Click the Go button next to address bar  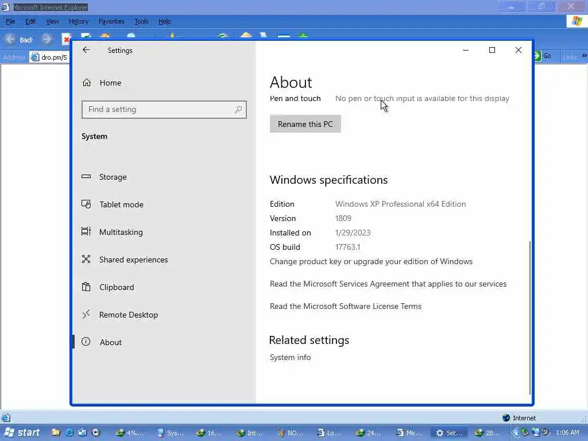point(542,56)
